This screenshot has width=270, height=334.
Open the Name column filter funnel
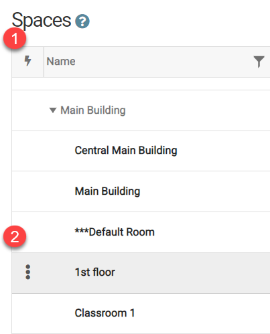(259, 62)
